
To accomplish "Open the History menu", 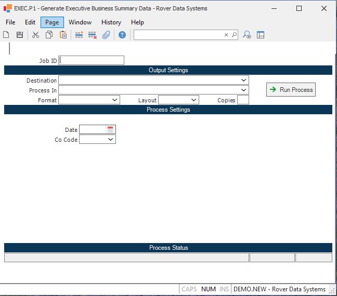I will 111,22.
